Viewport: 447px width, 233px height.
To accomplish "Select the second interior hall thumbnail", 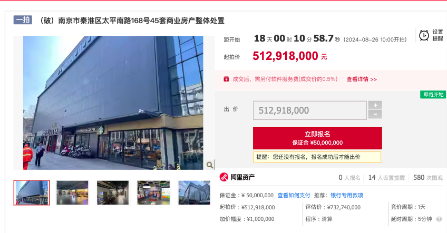I will click(72, 193).
